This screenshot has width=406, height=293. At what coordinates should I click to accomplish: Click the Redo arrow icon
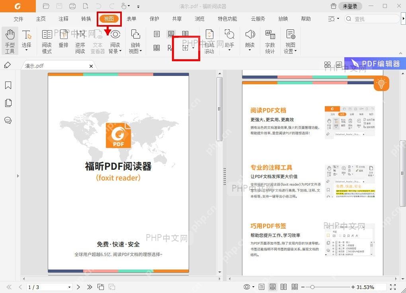pos(112,6)
